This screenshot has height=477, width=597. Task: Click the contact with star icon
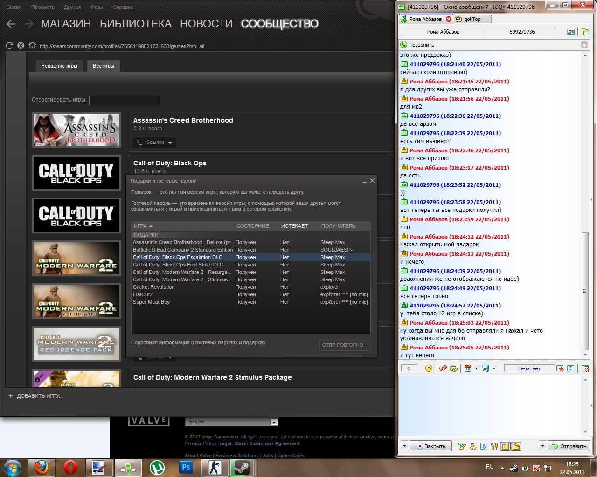tap(473, 446)
